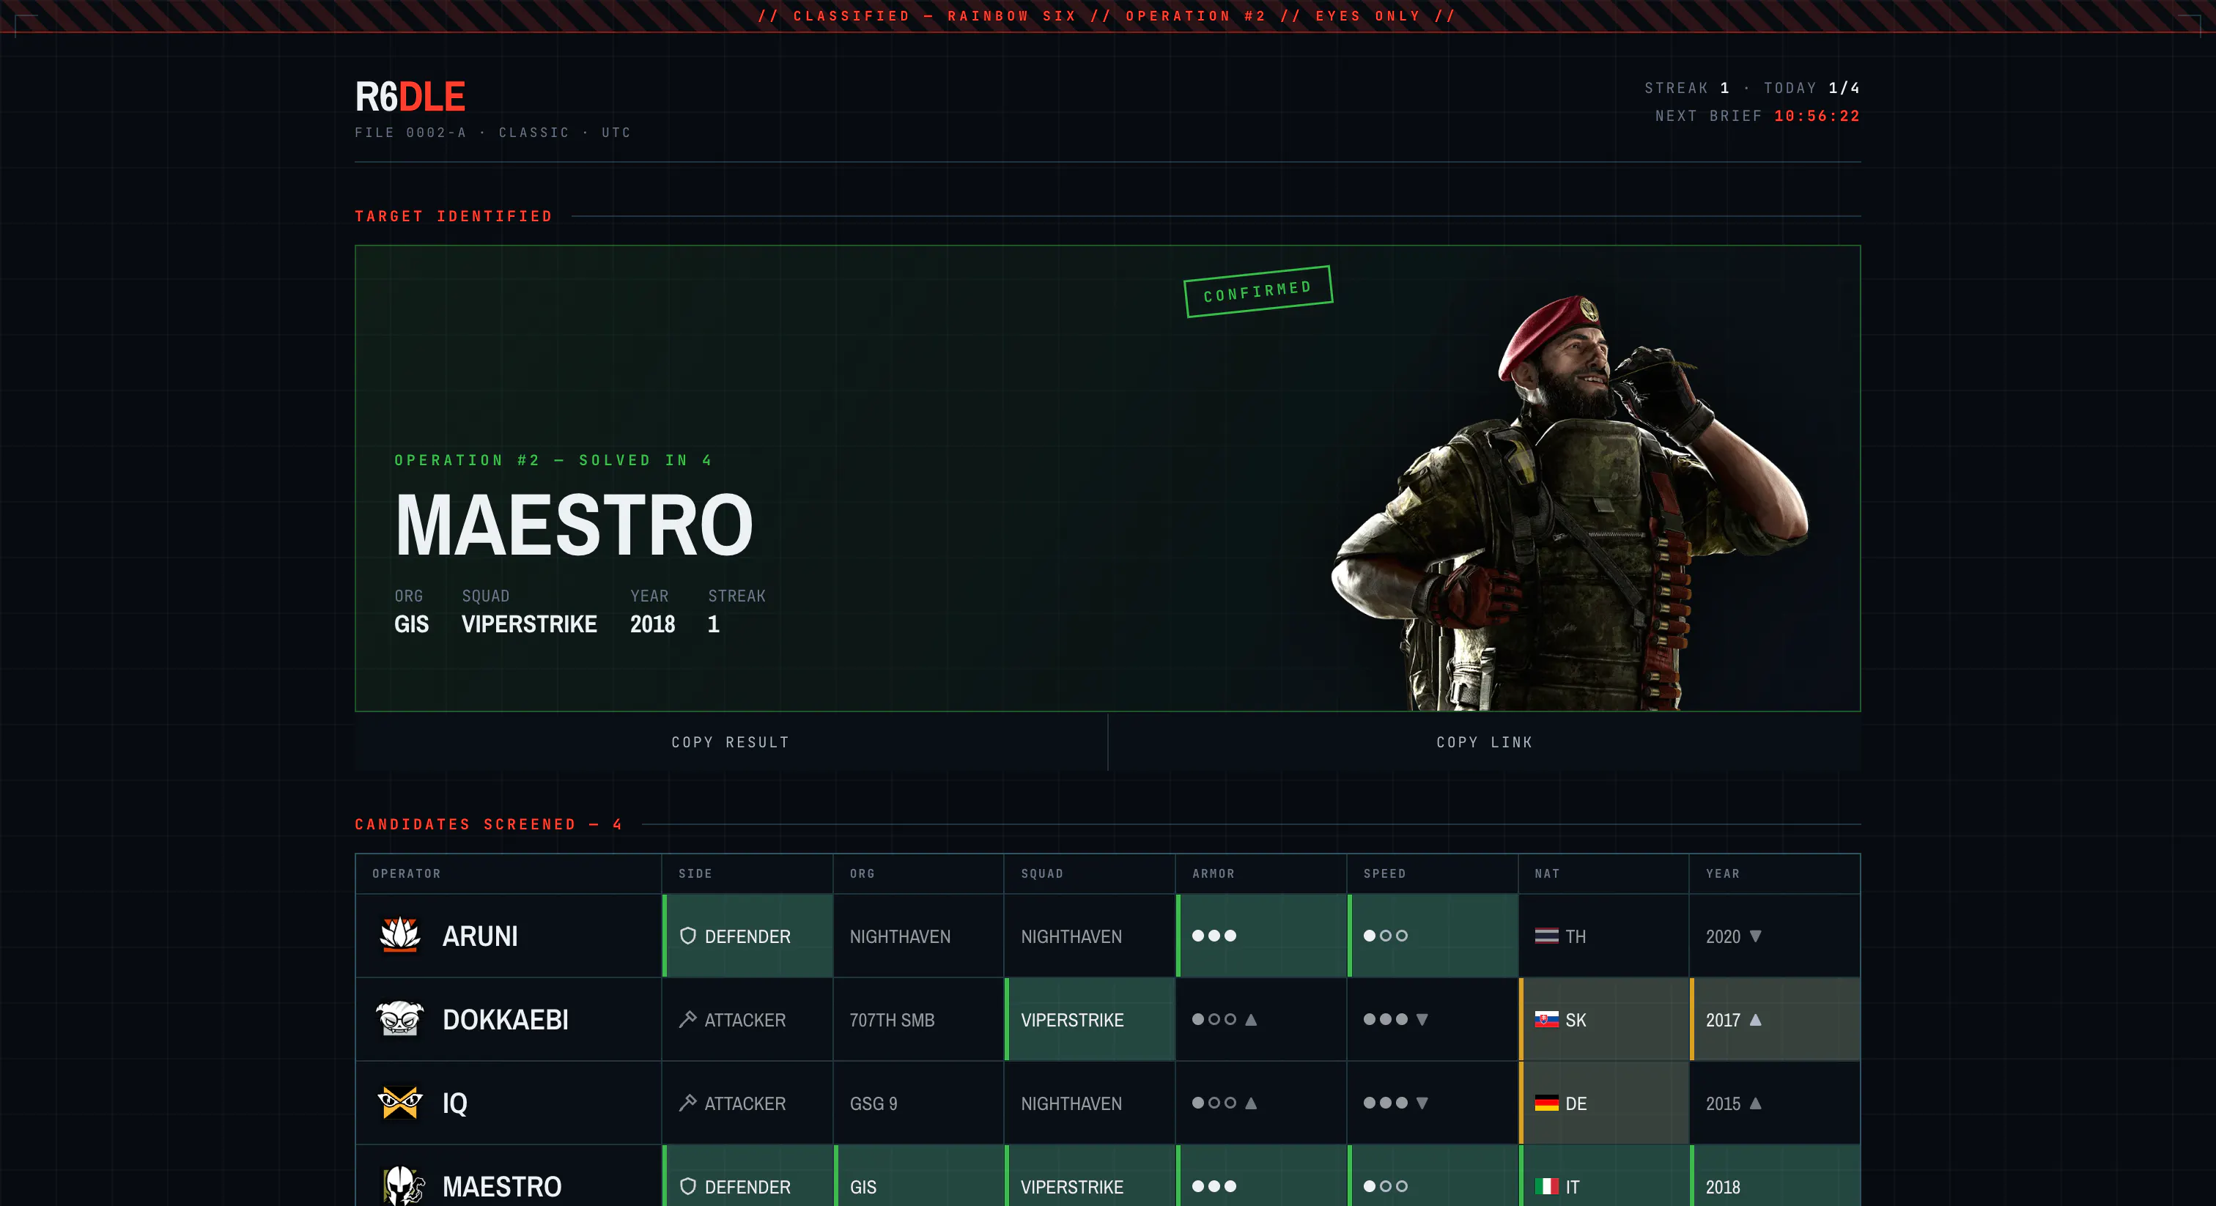
Task: Click the CANDIDATES SCREENED — 4 heading
Action: point(489,824)
